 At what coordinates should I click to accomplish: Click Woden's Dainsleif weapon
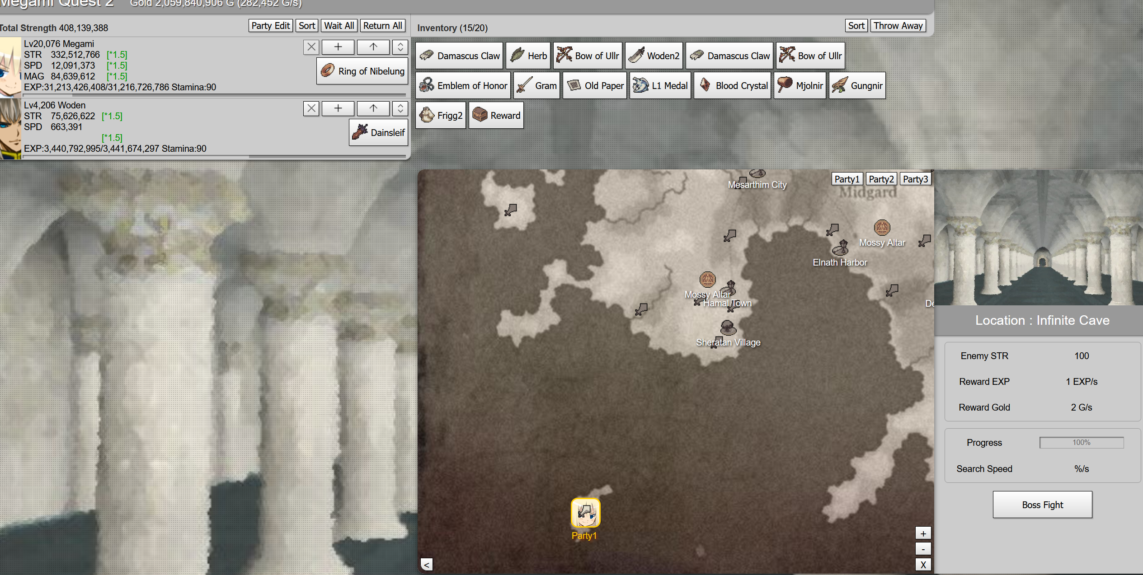click(x=378, y=133)
